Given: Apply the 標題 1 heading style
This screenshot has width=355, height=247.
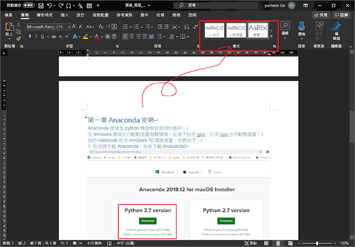Looking at the screenshot, I should 258,30.
